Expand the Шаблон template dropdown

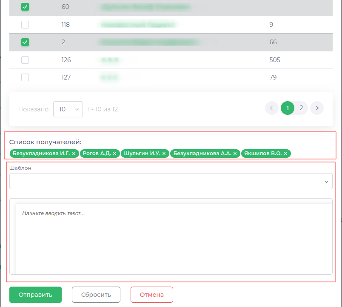pos(171,181)
